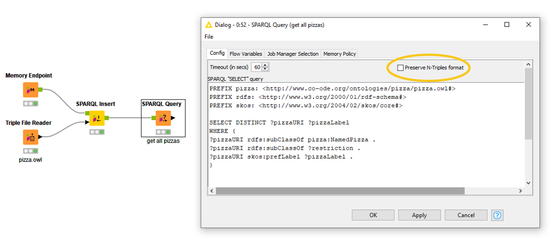Screen dimensions: 560x249
Task: Click the status traffic light under SPARQL Query
Action: click(x=163, y=132)
